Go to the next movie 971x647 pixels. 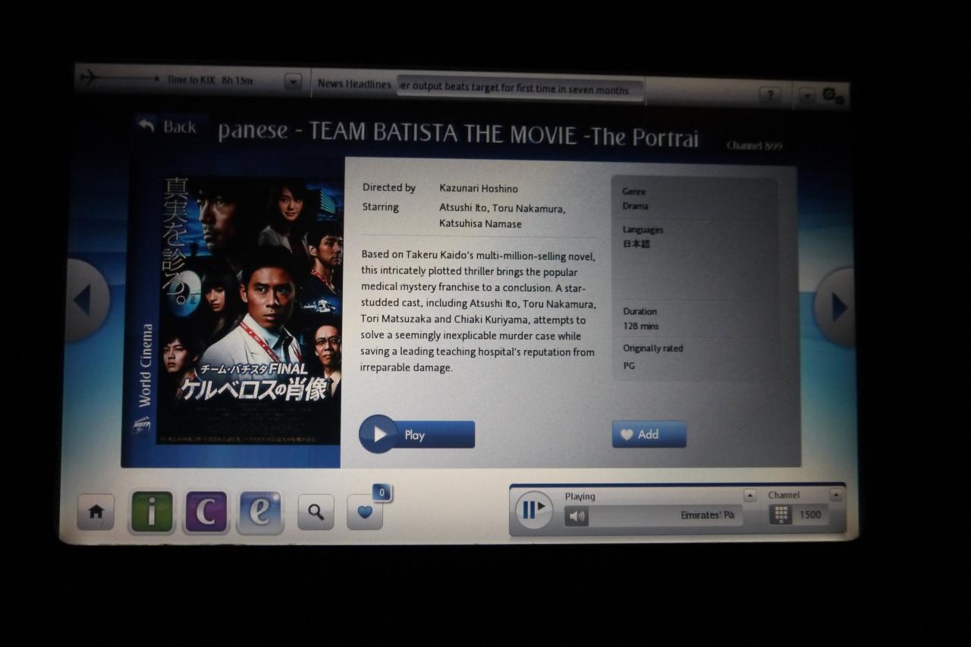(837, 307)
